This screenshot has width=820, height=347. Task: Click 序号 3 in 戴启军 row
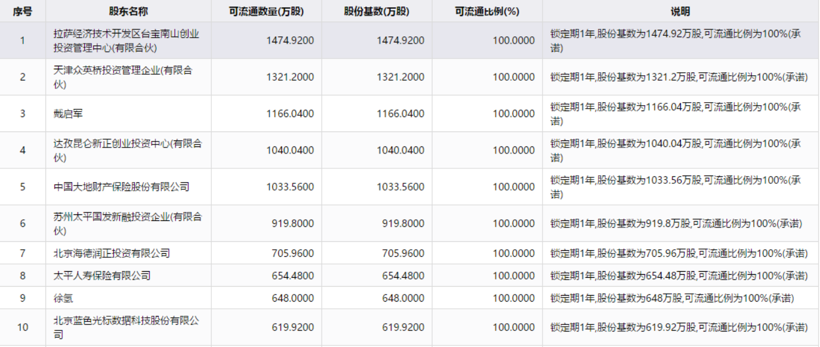pyautogui.click(x=23, y=113)
